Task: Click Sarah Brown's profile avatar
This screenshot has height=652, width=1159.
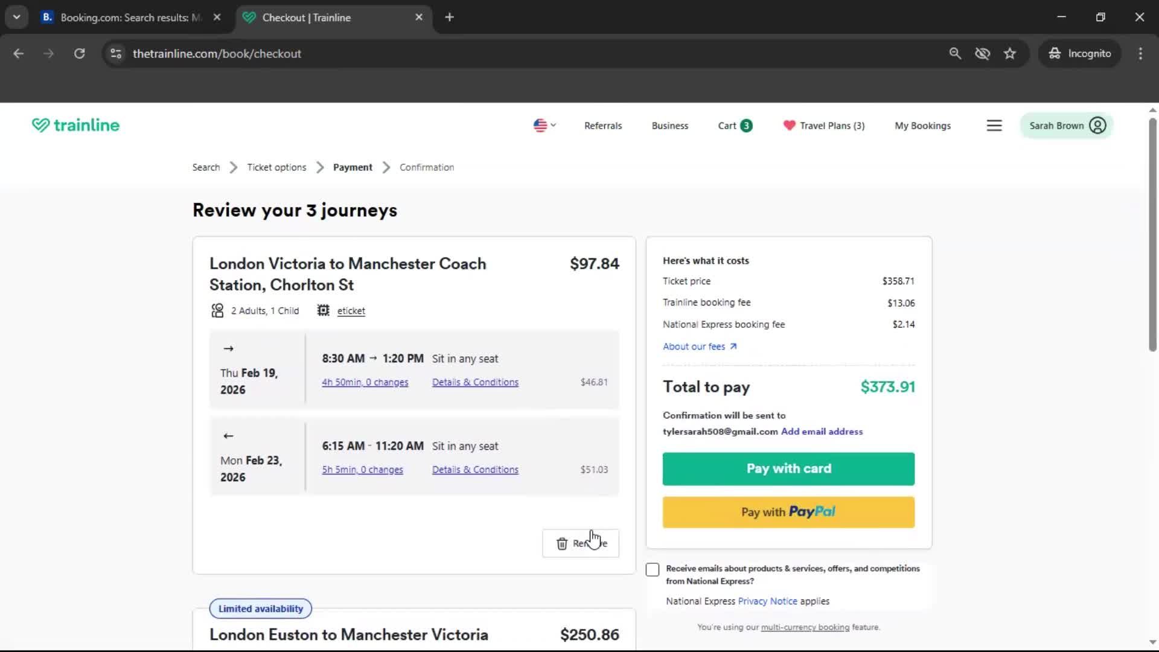Action: (1097, 125)
